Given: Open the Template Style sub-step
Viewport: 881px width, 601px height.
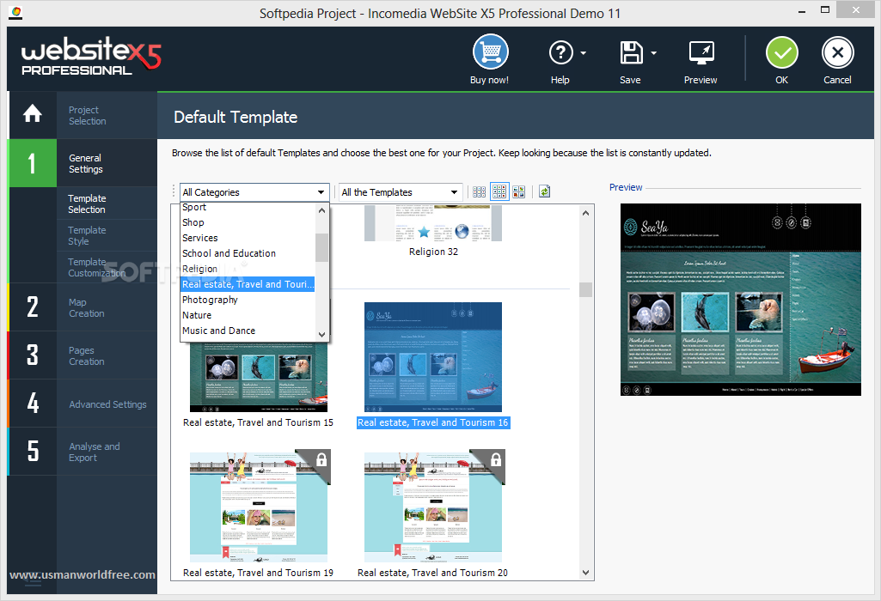Looking at the screenshot, I should tap(87, 236).
